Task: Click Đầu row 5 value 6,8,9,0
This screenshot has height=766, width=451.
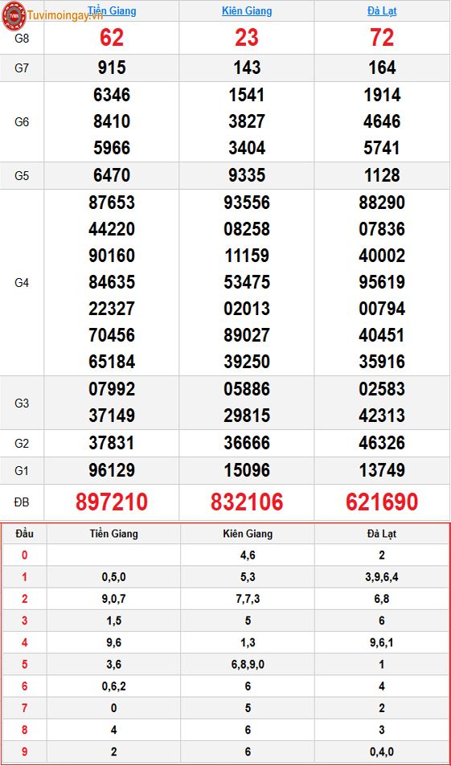Action: tap(248, 665)
